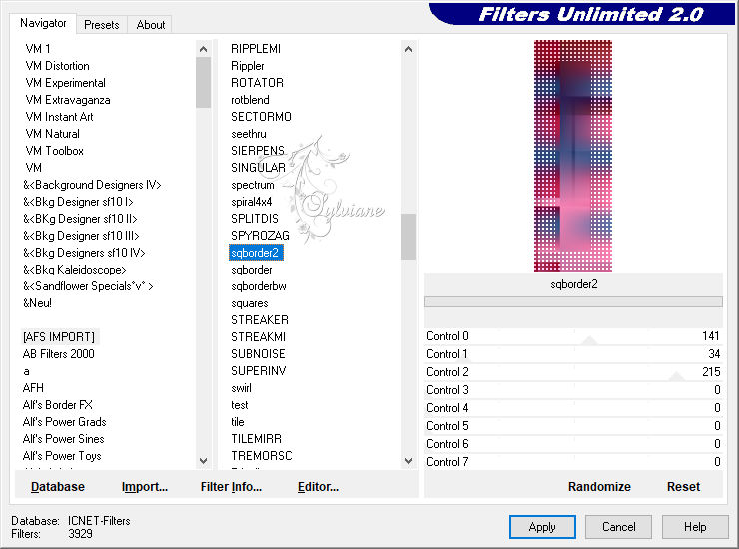Select Alf's Power Grads category
The width and height of the screenshot is (739, 549).
64,422
